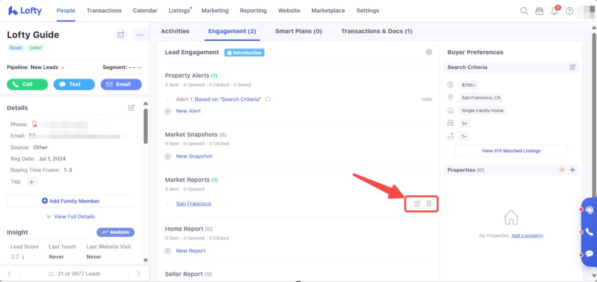The height and width of the screenshot is (282, 597).
Task: Expand View Full Details
Action: pos(70,217)
